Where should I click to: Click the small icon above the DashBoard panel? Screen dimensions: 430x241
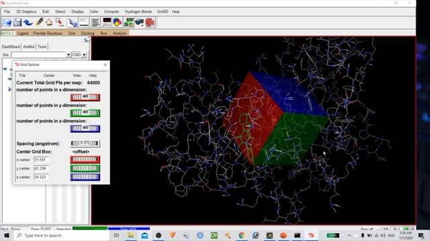(87, 40)
